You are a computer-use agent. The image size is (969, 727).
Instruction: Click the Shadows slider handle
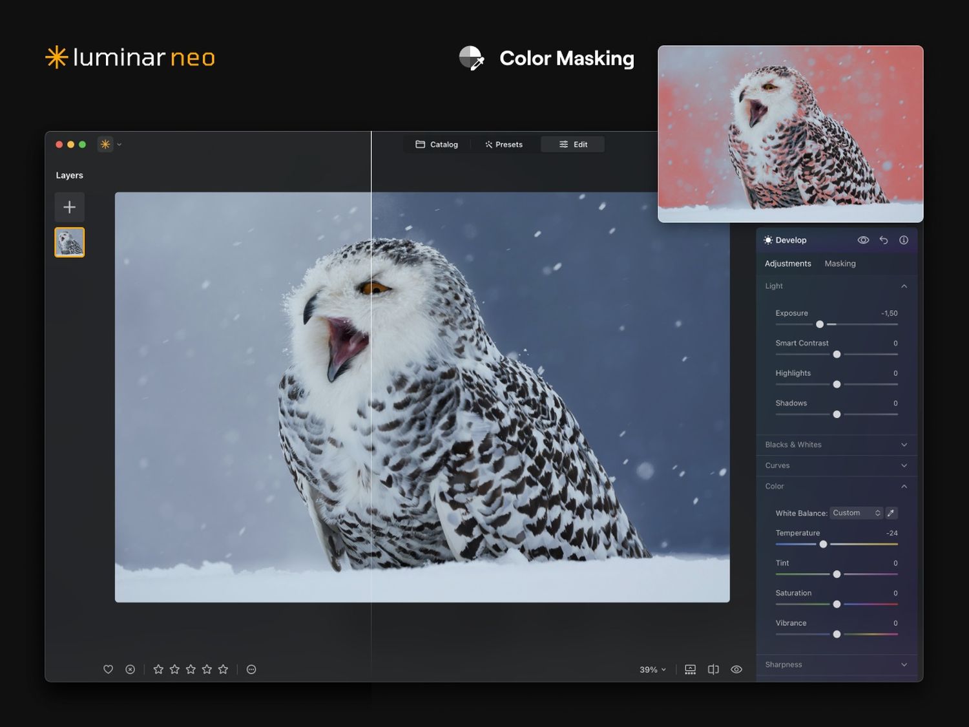(x=837, y=414)
